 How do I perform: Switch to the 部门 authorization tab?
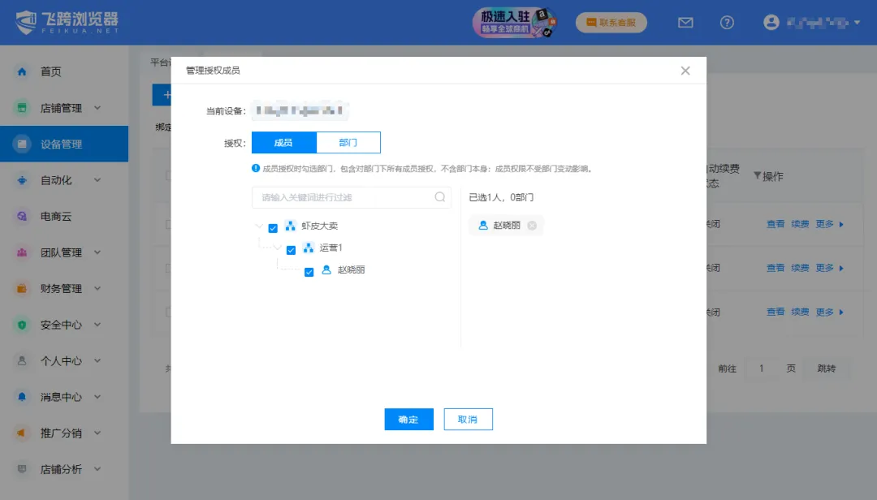(348, 143)
